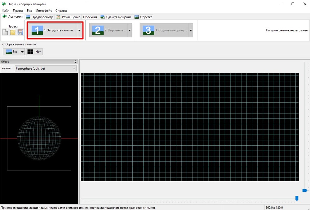Switch to the 'Сдвиг/Смещение' tab
The width and height of the screenshot is (310, 210).
coord(116,17)
